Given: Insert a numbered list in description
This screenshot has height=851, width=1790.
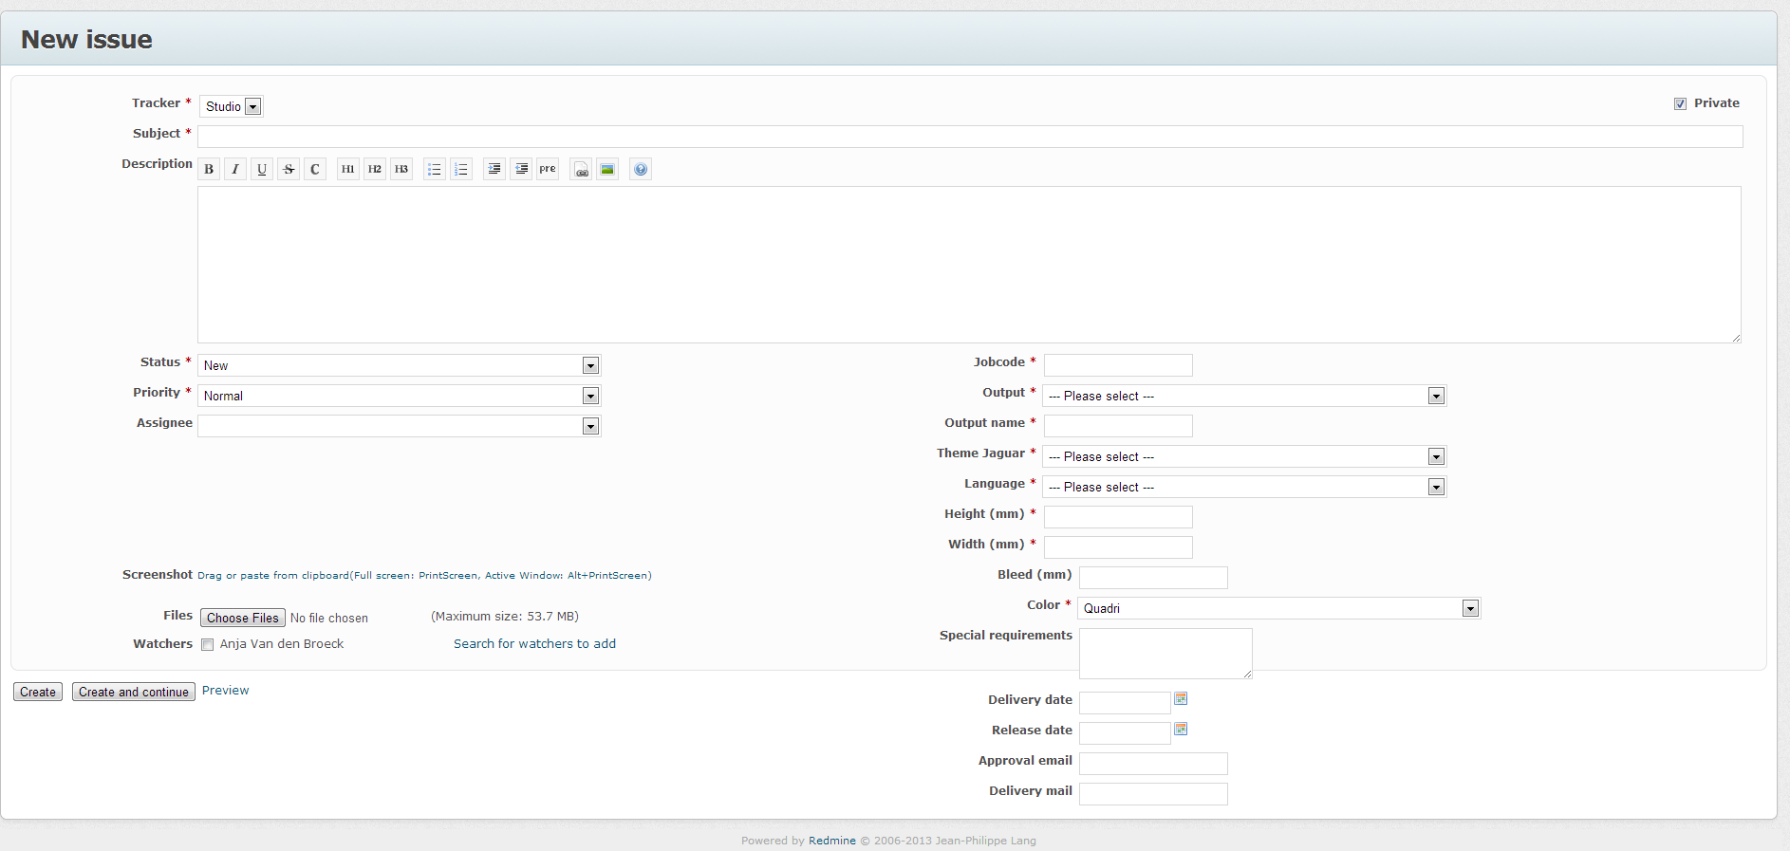Looking at the screenshot, I should [x=460, y=170].
